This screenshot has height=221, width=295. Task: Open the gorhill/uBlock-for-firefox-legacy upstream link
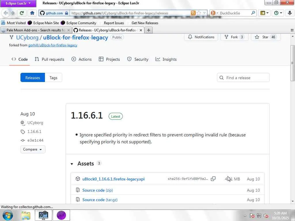tap(53, 45)
